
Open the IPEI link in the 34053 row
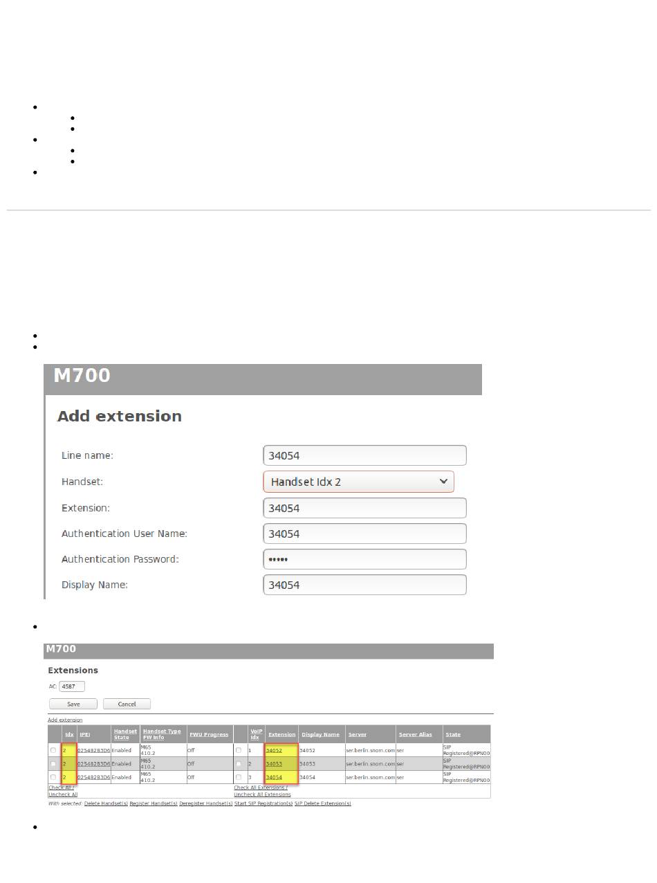pos(94,764)
